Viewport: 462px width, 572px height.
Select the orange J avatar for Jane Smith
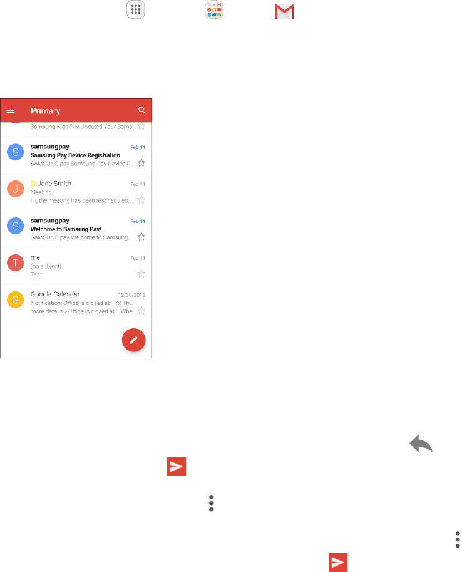[15, 189]
